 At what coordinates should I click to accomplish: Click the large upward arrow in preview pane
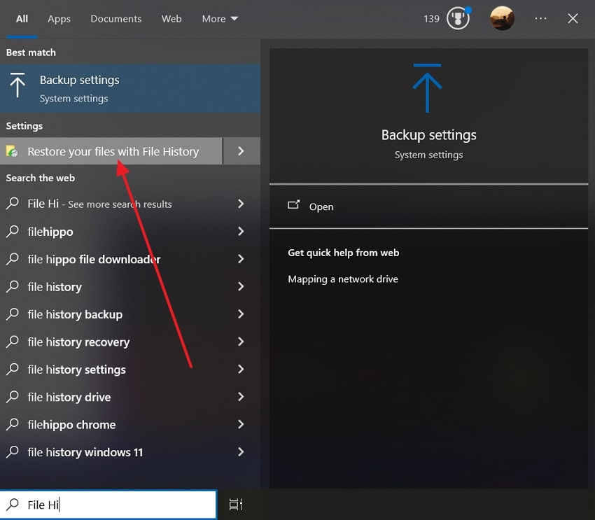428,87
